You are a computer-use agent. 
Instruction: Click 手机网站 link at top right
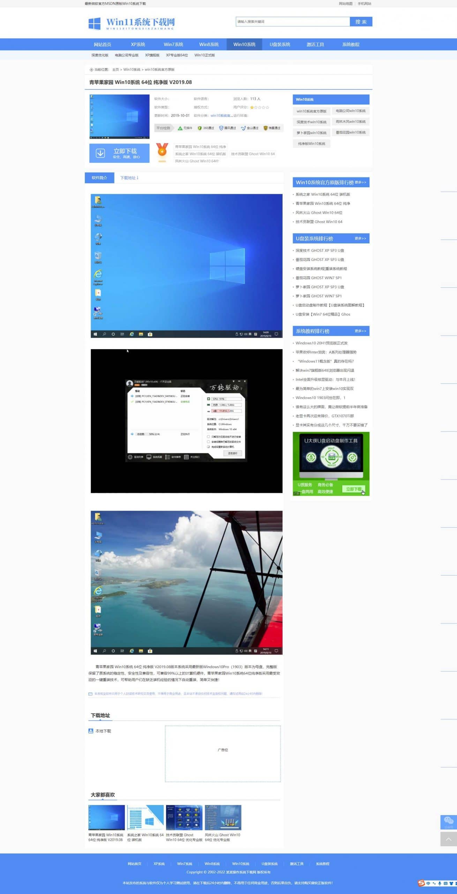point(364,3)
